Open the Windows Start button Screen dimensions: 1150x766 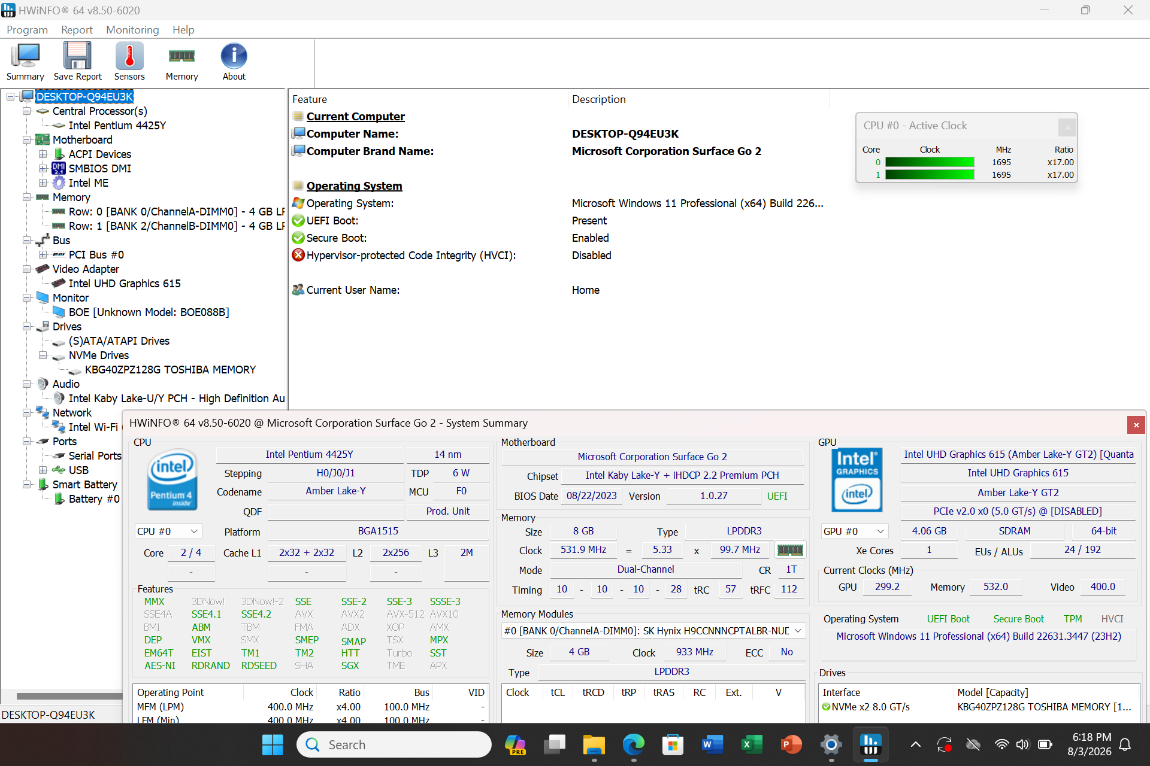point(273,744)
